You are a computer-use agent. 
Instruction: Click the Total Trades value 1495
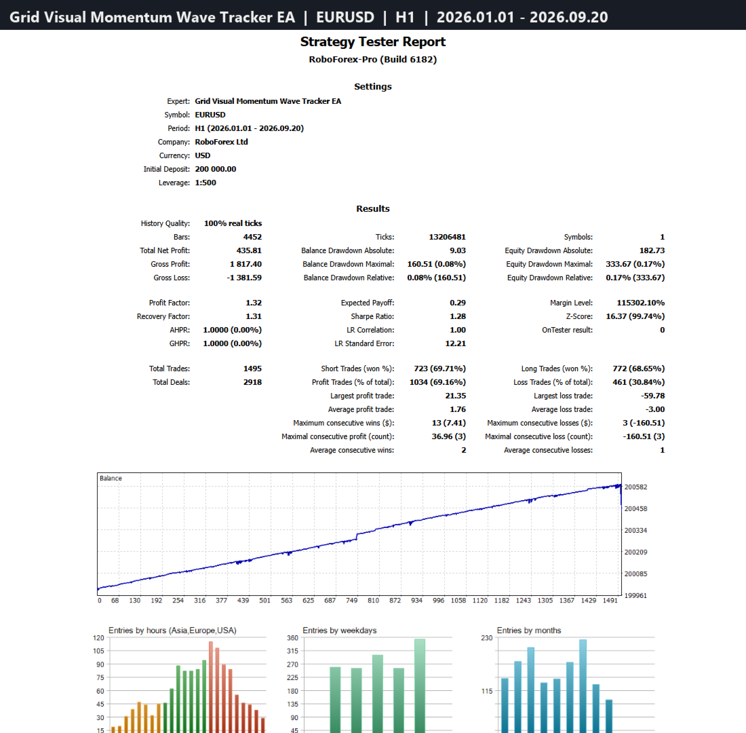pos(253,369)
